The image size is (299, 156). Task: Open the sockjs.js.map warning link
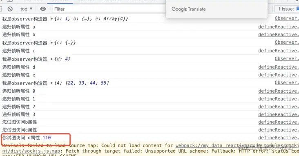31,151
